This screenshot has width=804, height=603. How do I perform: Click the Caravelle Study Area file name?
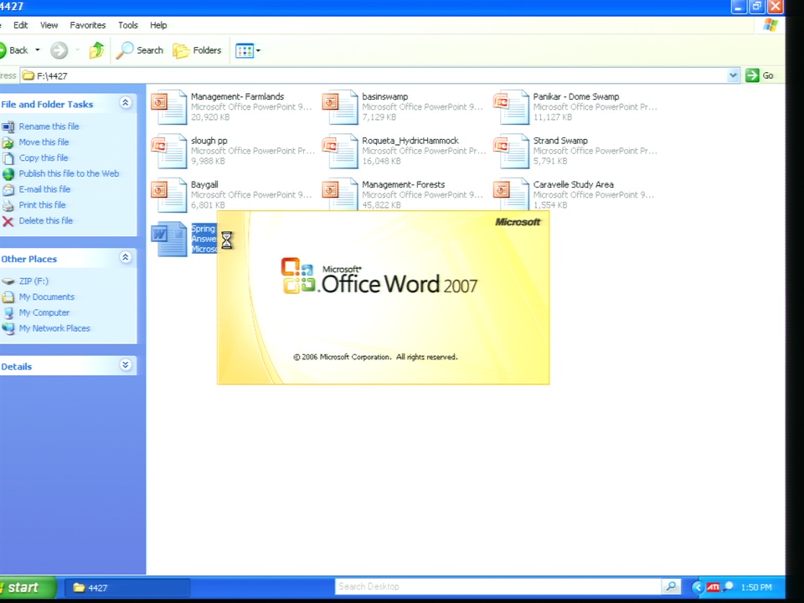(x=573, y=184)
